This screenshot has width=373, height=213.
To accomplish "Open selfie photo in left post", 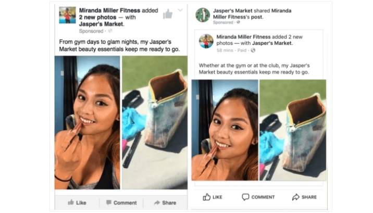I will coord(88,122).
